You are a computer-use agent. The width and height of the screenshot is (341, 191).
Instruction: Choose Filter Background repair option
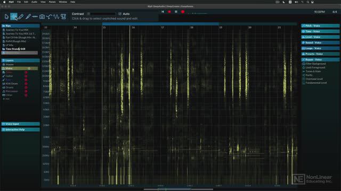[315, 64]
